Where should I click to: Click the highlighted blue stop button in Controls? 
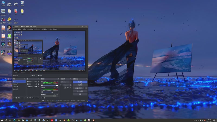pyautogui.click(x=80, y=82)
